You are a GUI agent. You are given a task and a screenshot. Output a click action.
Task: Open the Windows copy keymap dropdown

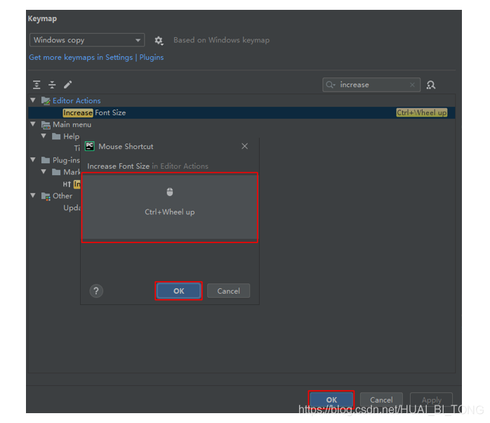[87, 40]
